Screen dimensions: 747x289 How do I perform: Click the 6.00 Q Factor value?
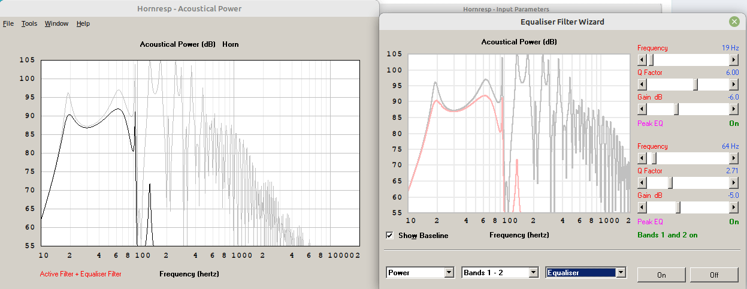(x=732, y=73)
